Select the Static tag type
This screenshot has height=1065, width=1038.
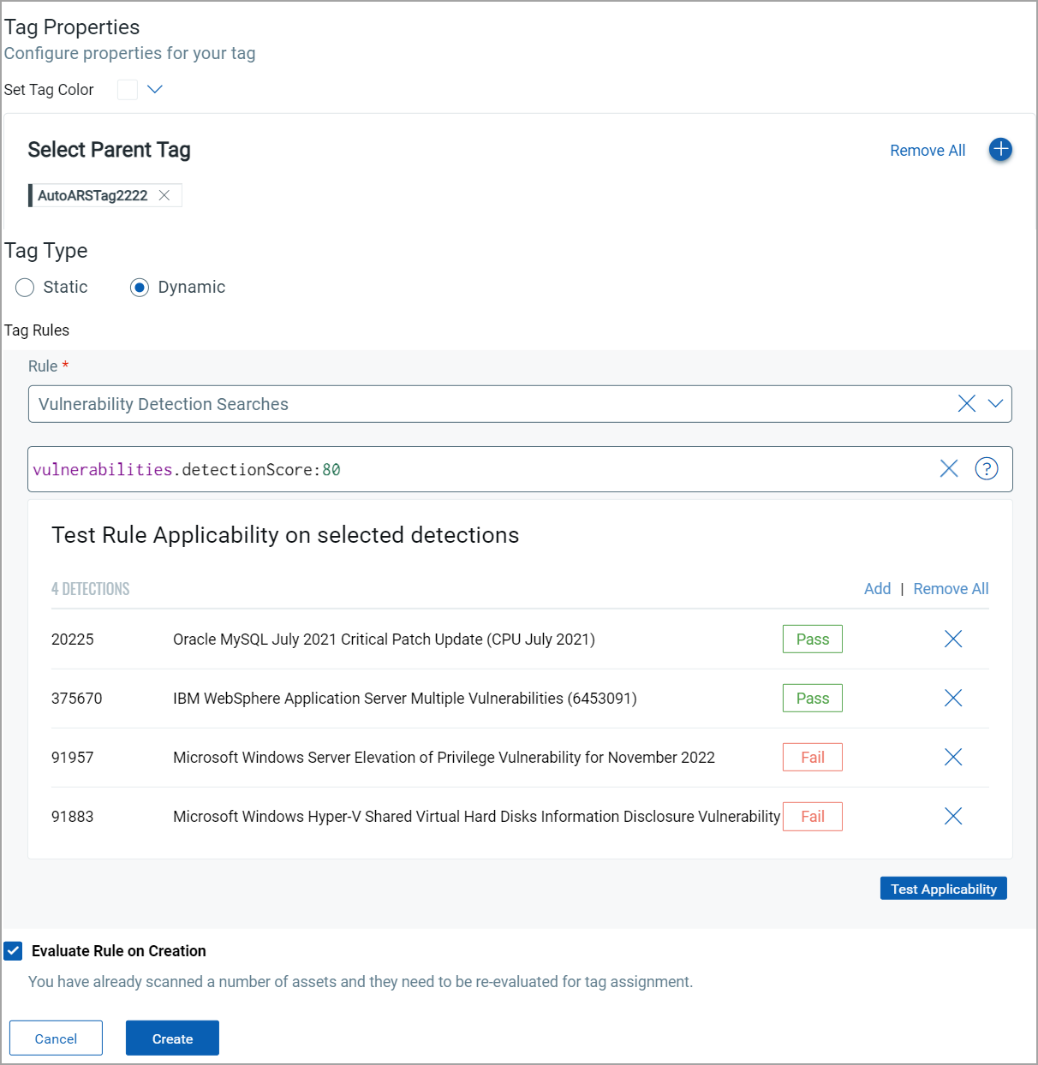(25, 288)
